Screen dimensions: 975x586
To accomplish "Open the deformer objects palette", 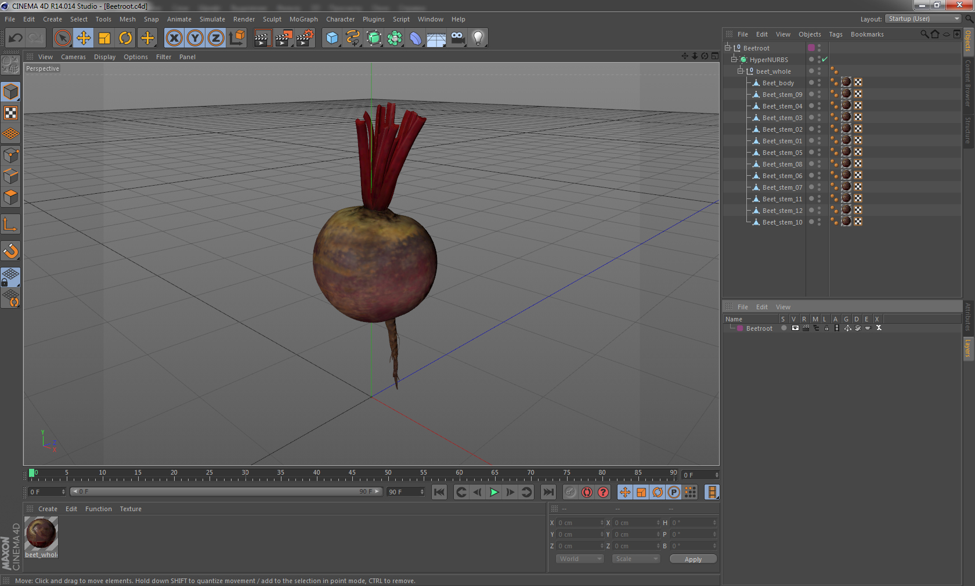I will 416,38.
